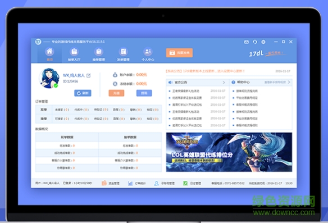Click the 帮助中心 heading text
The image size is (328, 223).
pyautogui.click(x=243, y=82)
